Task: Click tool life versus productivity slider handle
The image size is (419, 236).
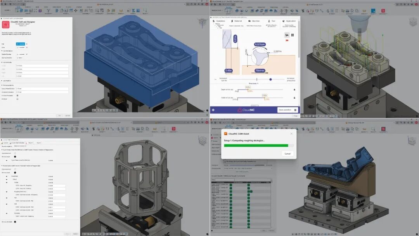Action: pyautogui.click(x=270, y=80)
